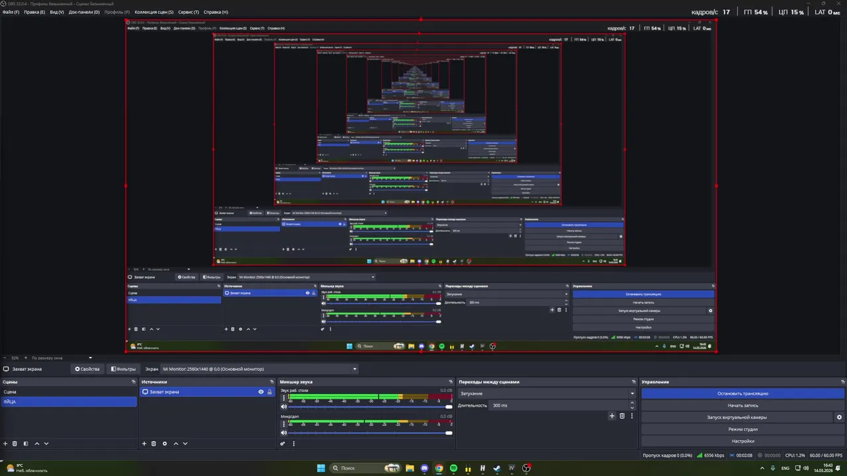The width and height of the screenshot is (847, 476).
Task: Open advanced audio properties gears icon in mixer
Action: 283,444
